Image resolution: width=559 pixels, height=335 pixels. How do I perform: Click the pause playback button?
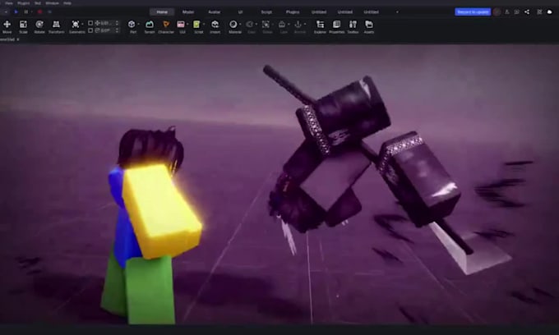click(26, 11)
